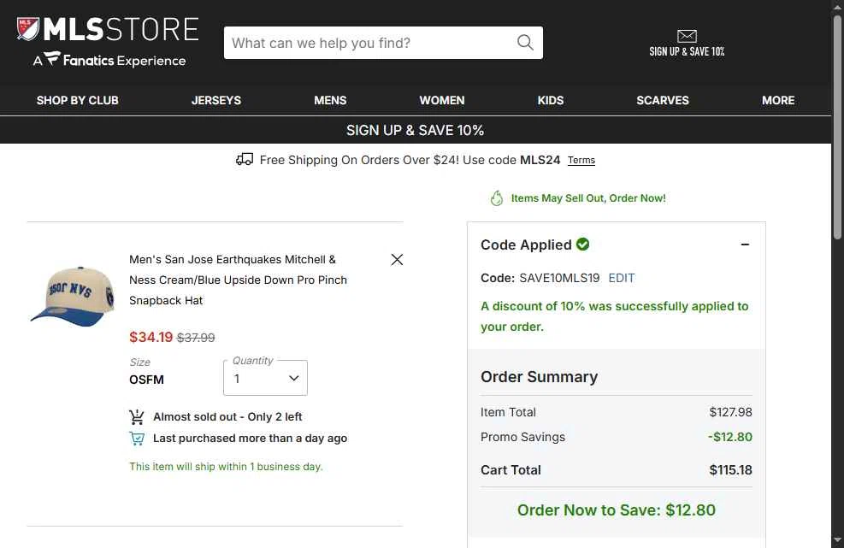
Task: Collapse the Code Applied section
Action: click(x=745, y=245)
